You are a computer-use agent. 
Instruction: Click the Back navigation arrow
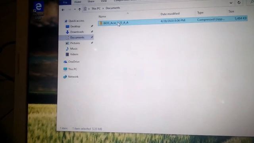click(x=63, y=10)
